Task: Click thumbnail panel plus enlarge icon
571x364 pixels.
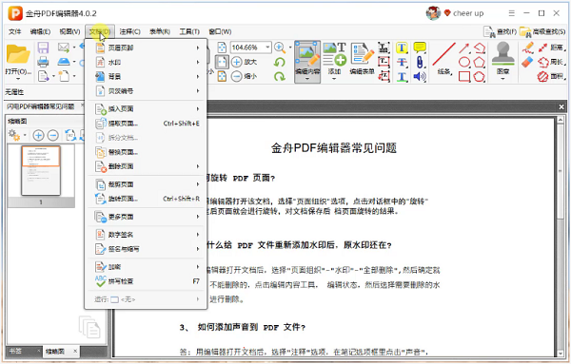Action: click(x=38, y=136)
